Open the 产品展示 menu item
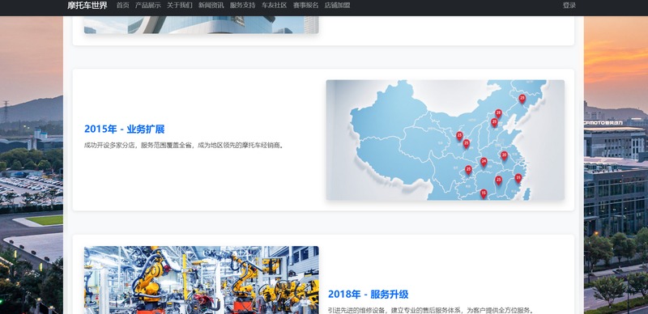 (x=148, y=6)
